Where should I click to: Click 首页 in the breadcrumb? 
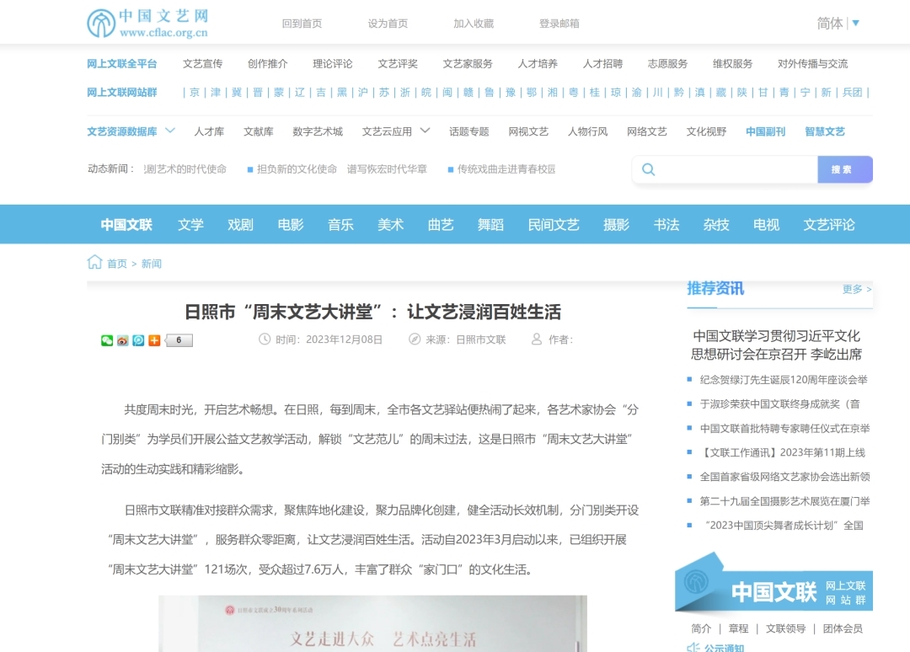click(116, 264)
